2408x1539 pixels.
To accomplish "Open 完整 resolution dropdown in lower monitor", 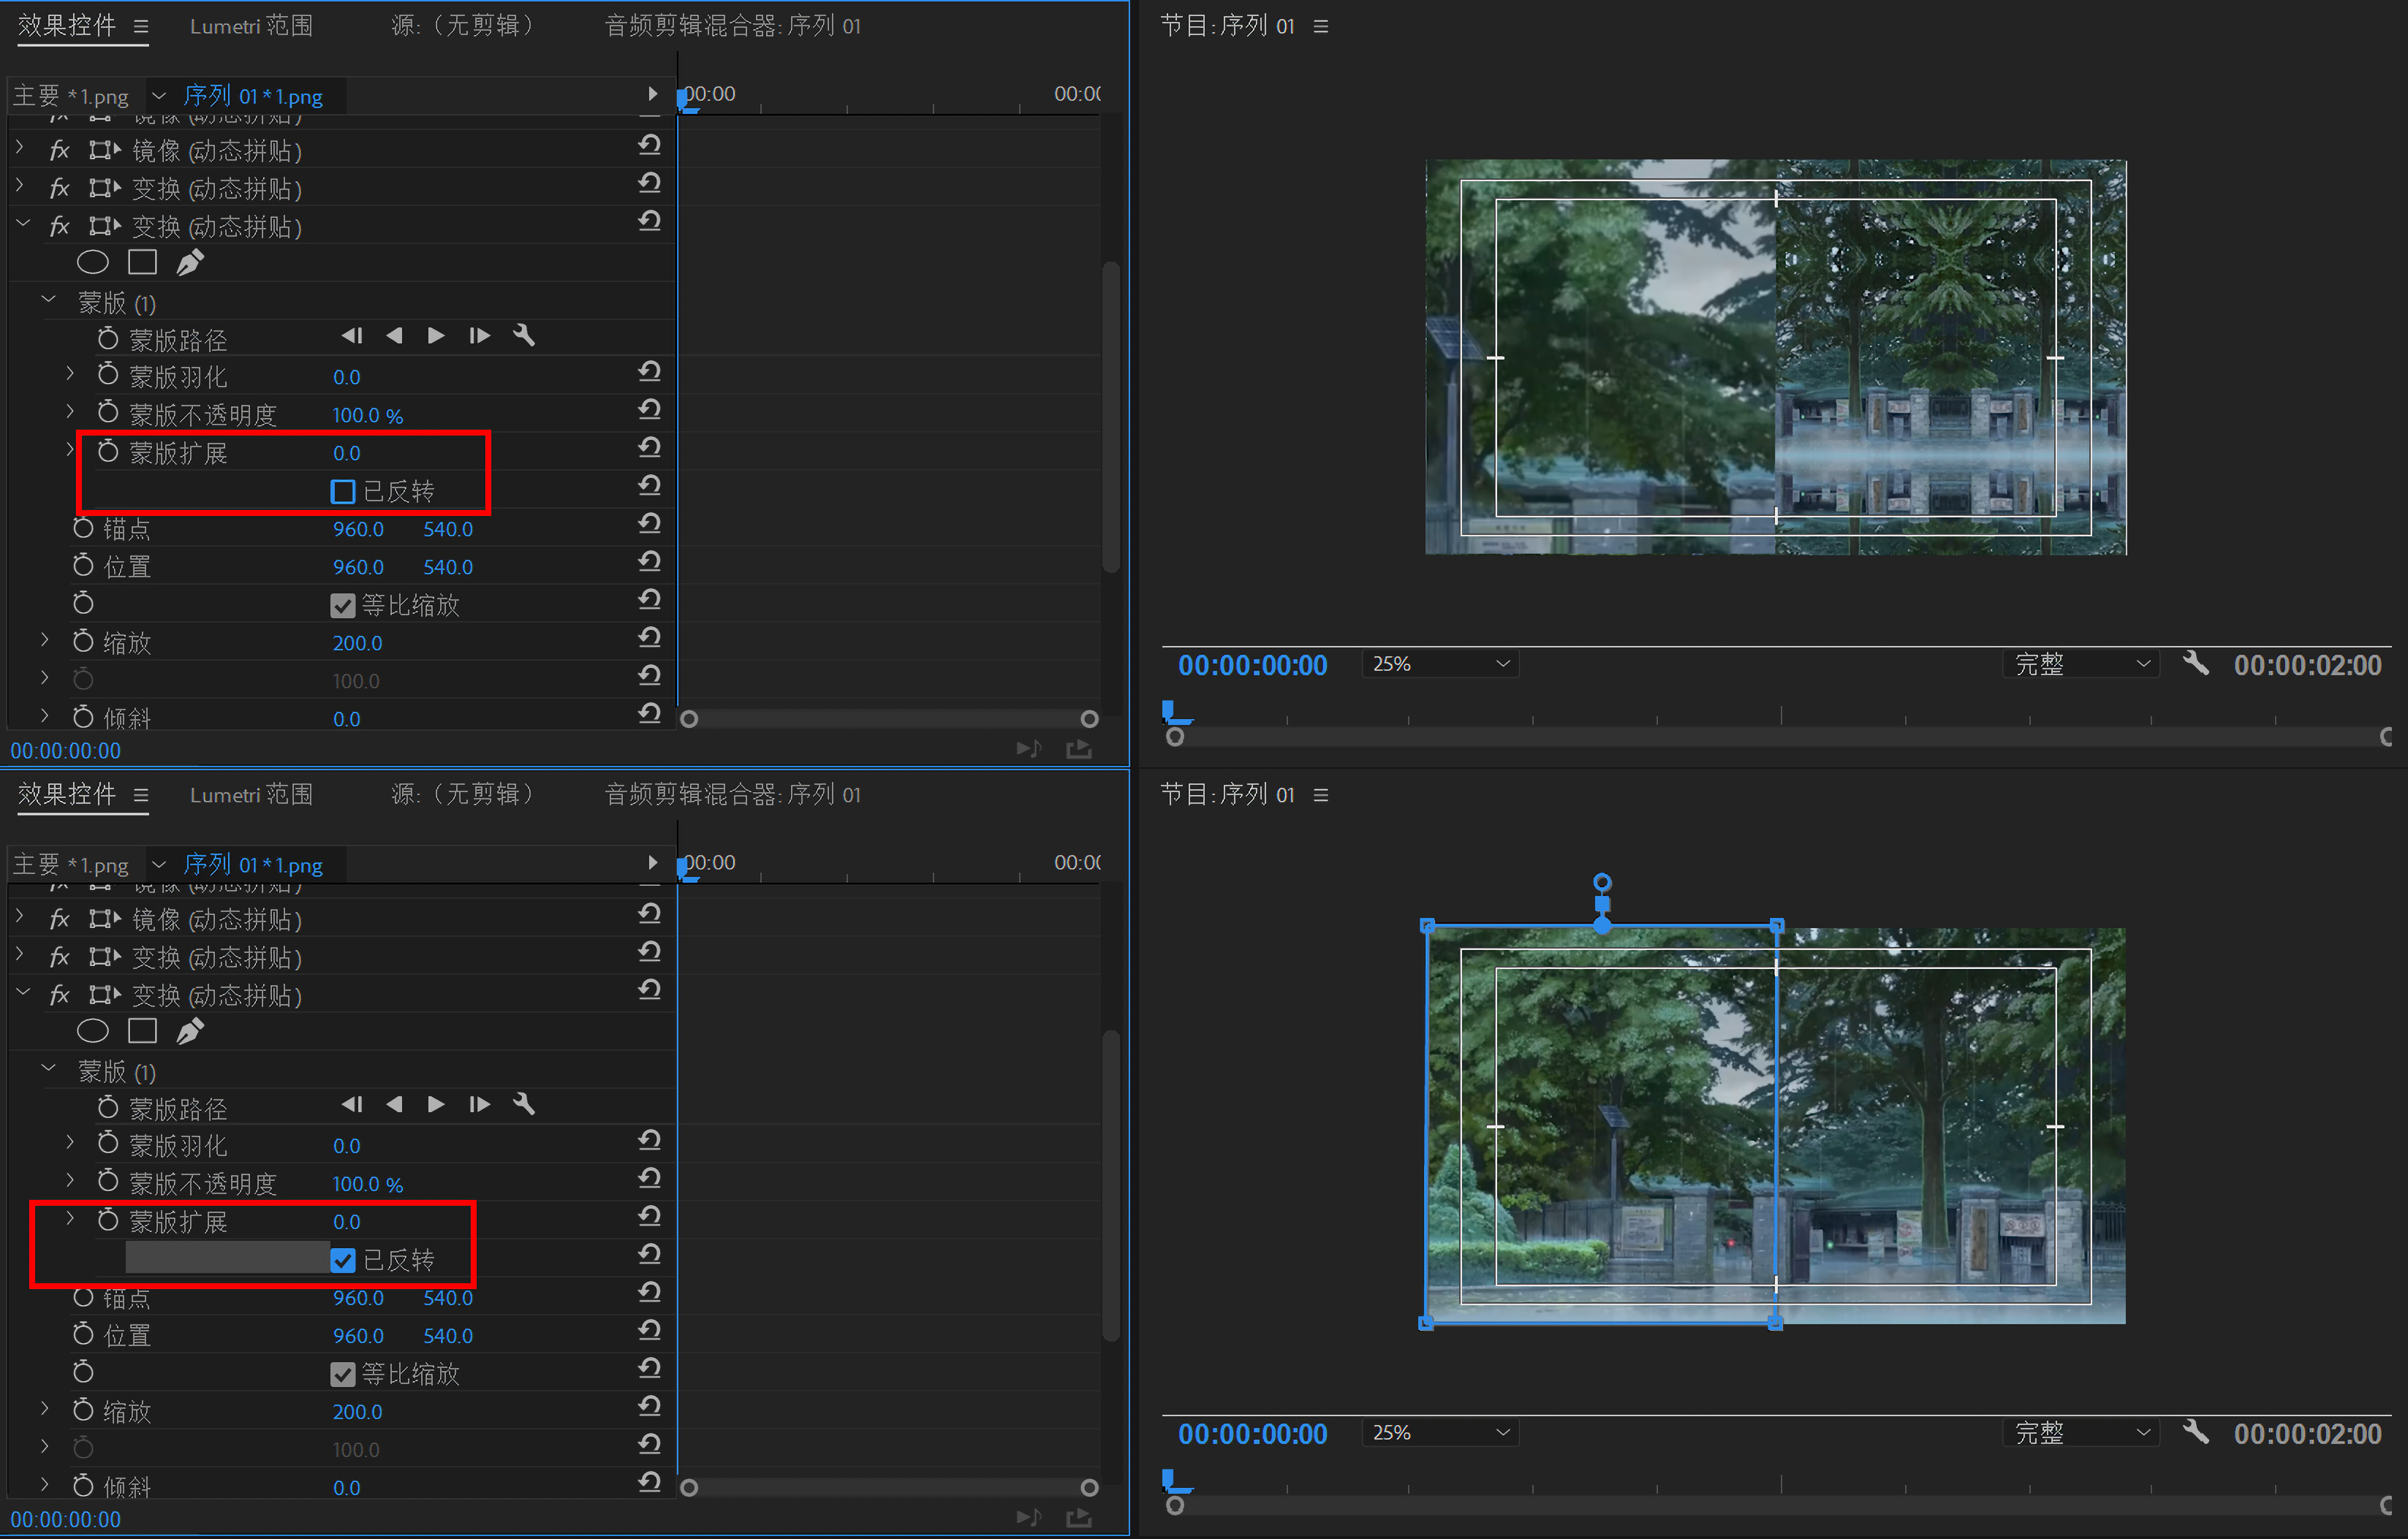I will point(2082,1433).
